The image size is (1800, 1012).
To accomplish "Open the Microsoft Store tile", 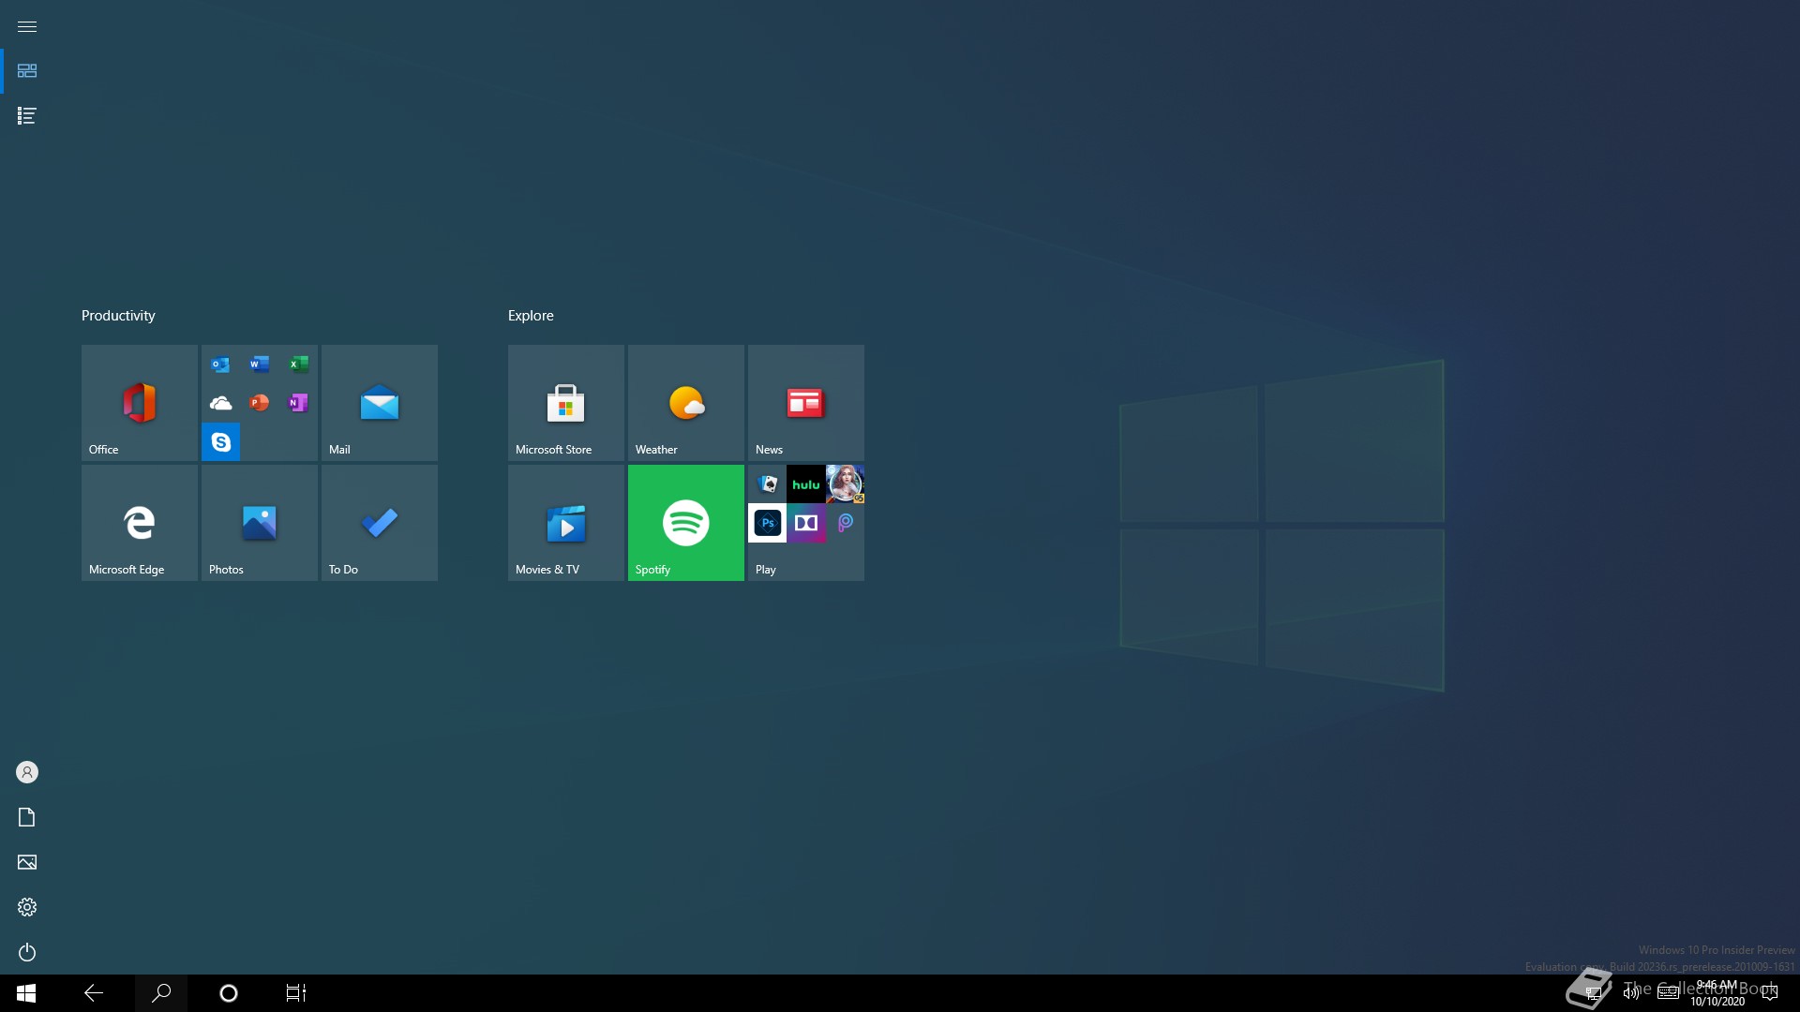I will pyautogui.click(x=565, y=403).
